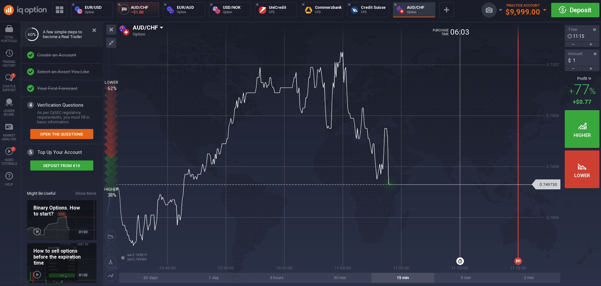Viewport: 601px width, 286px height.
Task: Open Help question mark icon
Action: coord(9,176)
